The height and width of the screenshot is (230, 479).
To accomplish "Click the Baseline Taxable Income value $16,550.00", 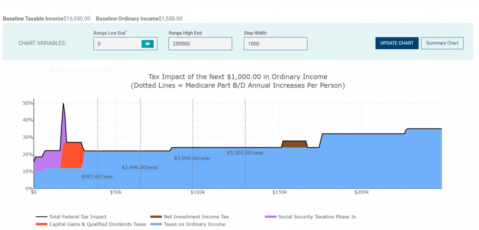I will tap(77, 19).
